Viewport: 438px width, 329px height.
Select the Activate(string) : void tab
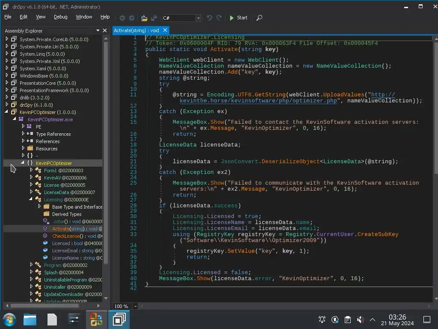[x=136, y=30]
